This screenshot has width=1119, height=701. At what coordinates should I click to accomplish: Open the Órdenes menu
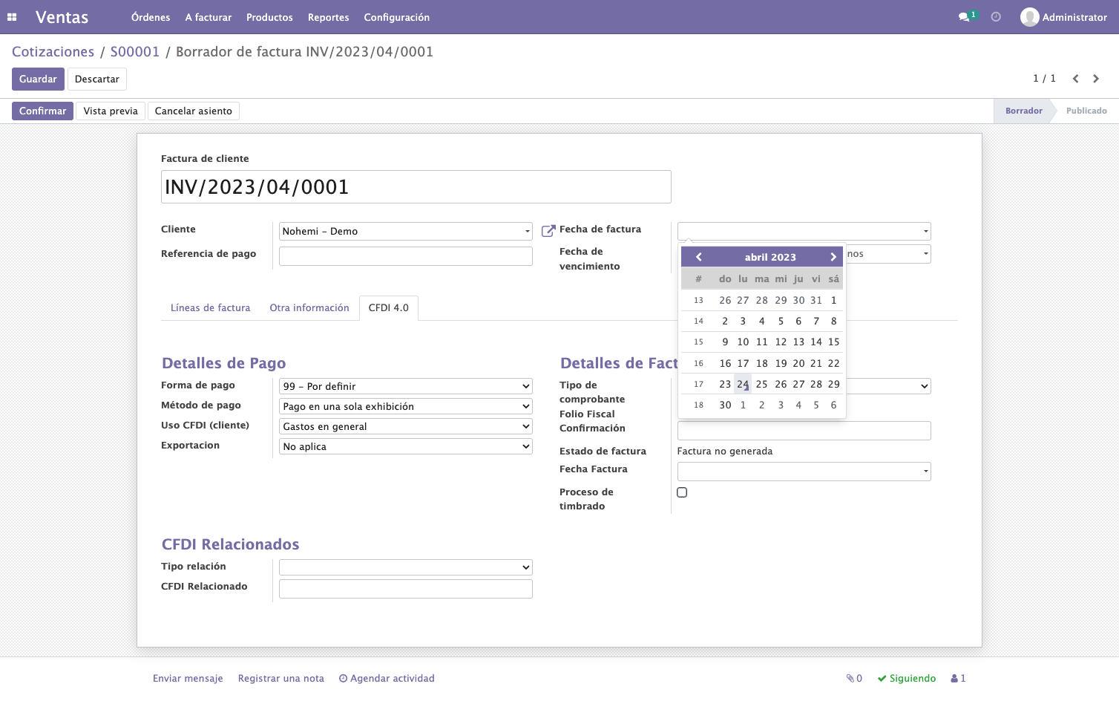151,17
